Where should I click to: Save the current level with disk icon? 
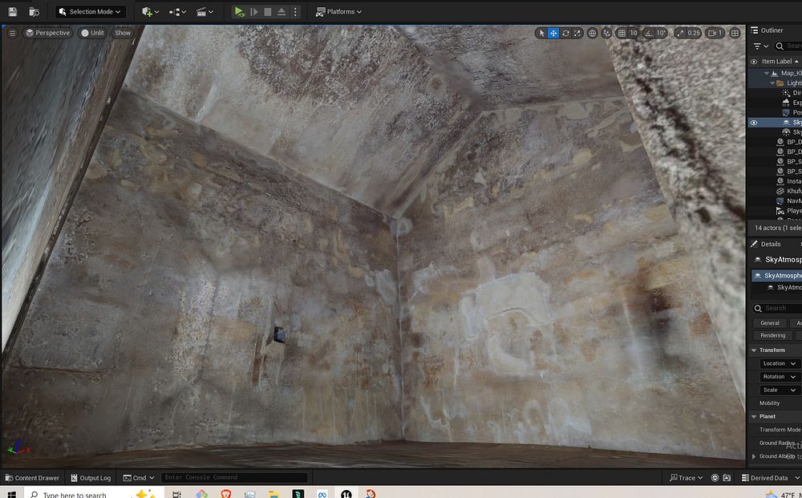tap(13, 12)
